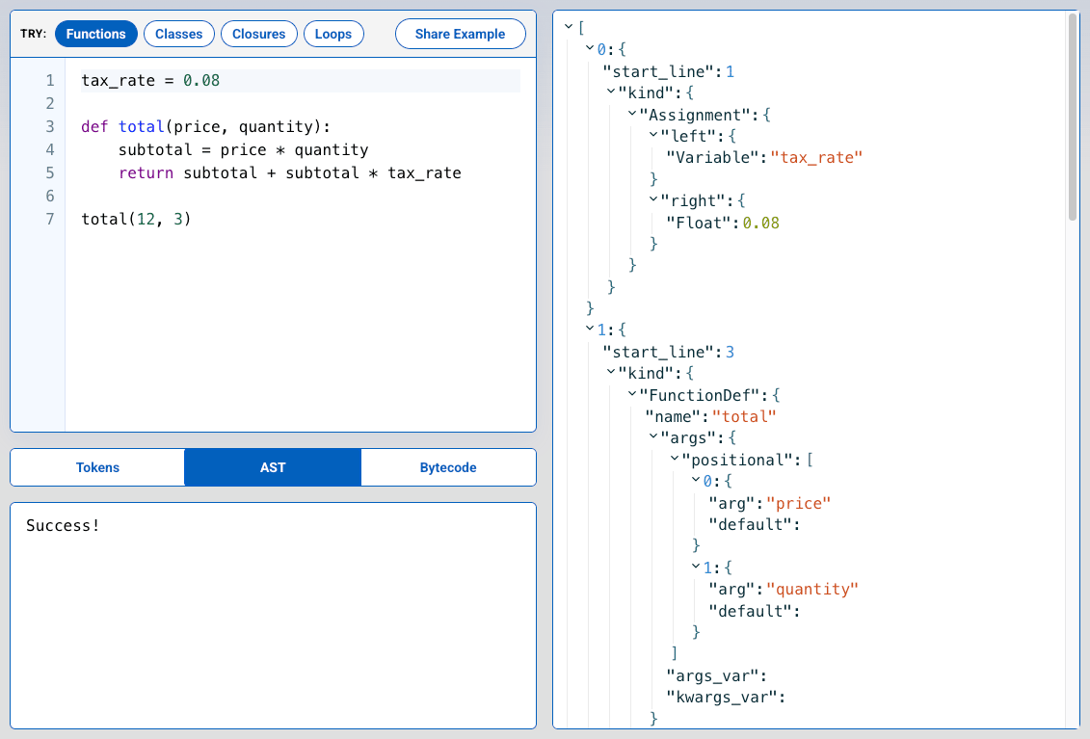Collapse the "kind" node under start_line 3

click(x=611, y=371)
